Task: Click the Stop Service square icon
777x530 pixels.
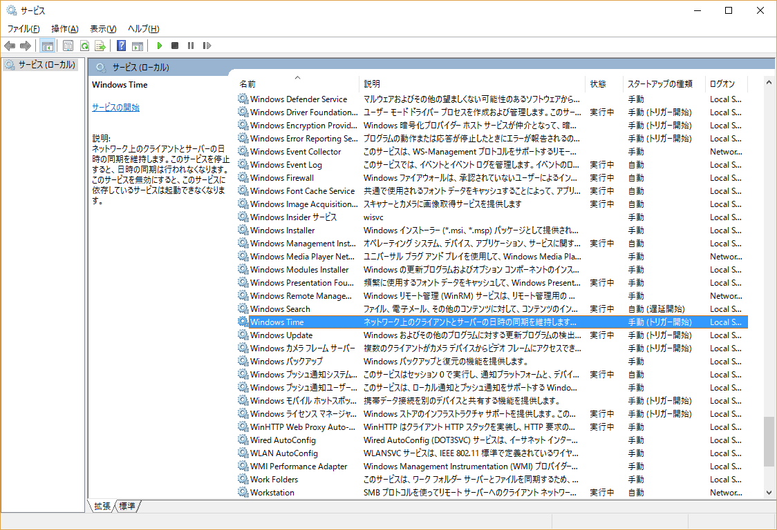Action: point(175,46)
